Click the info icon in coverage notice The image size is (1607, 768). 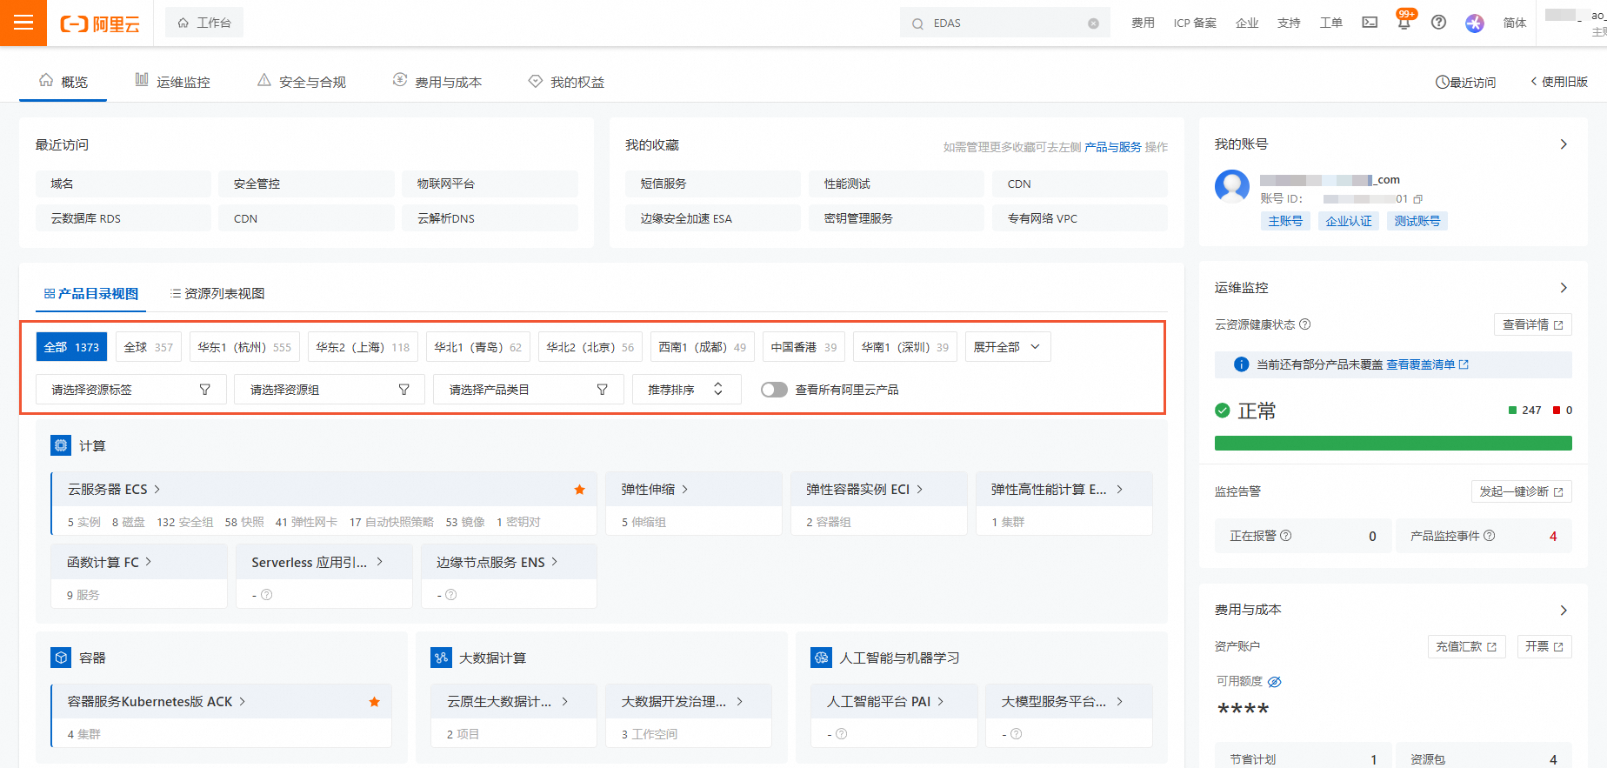point(1242,364)
